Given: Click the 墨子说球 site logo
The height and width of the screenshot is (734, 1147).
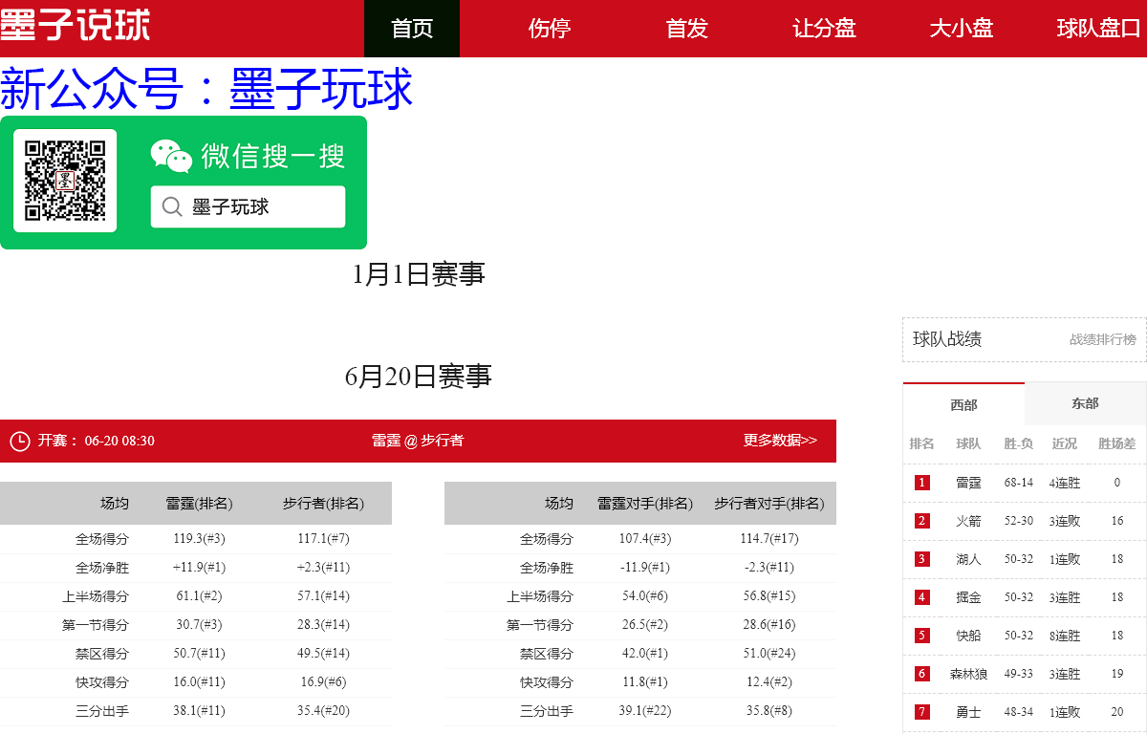Looking at the screenshot, I should click(x=75, y=25).
